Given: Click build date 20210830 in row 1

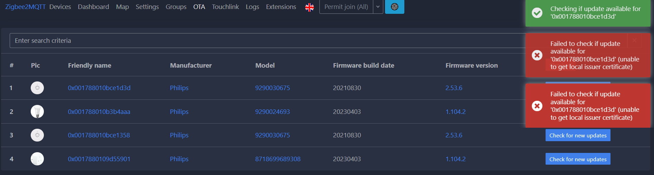Looking at the screenshot, I should 347,88.
